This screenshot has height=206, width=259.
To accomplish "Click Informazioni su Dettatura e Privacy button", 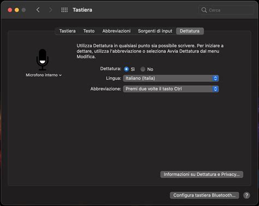I will coord(202,174).
